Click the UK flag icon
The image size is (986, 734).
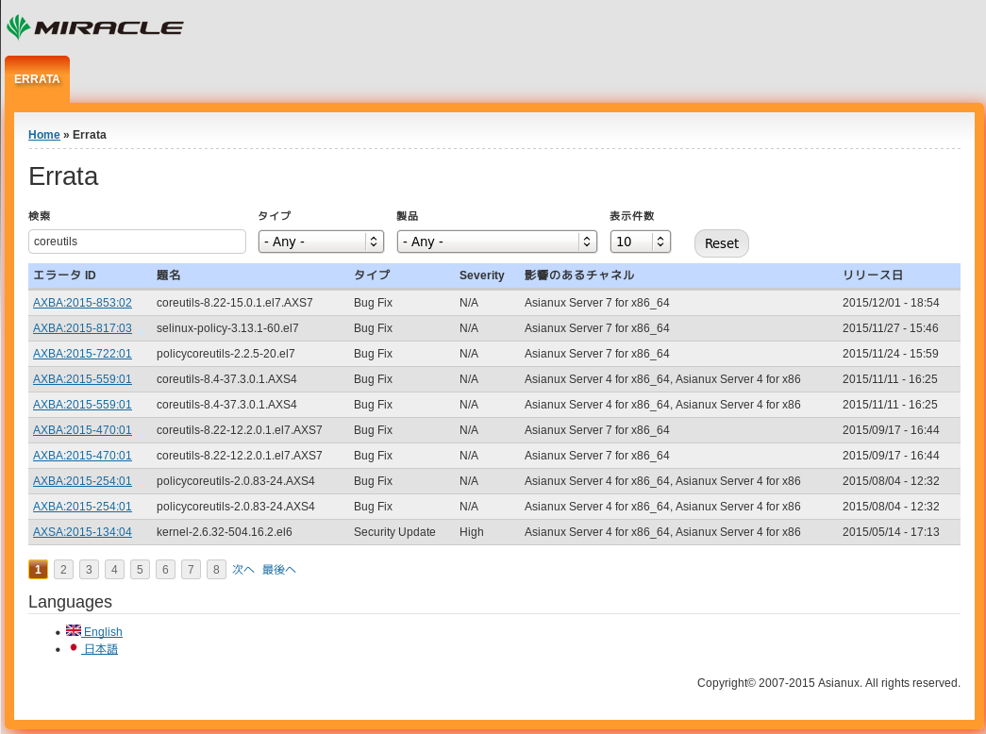point(73,630)
